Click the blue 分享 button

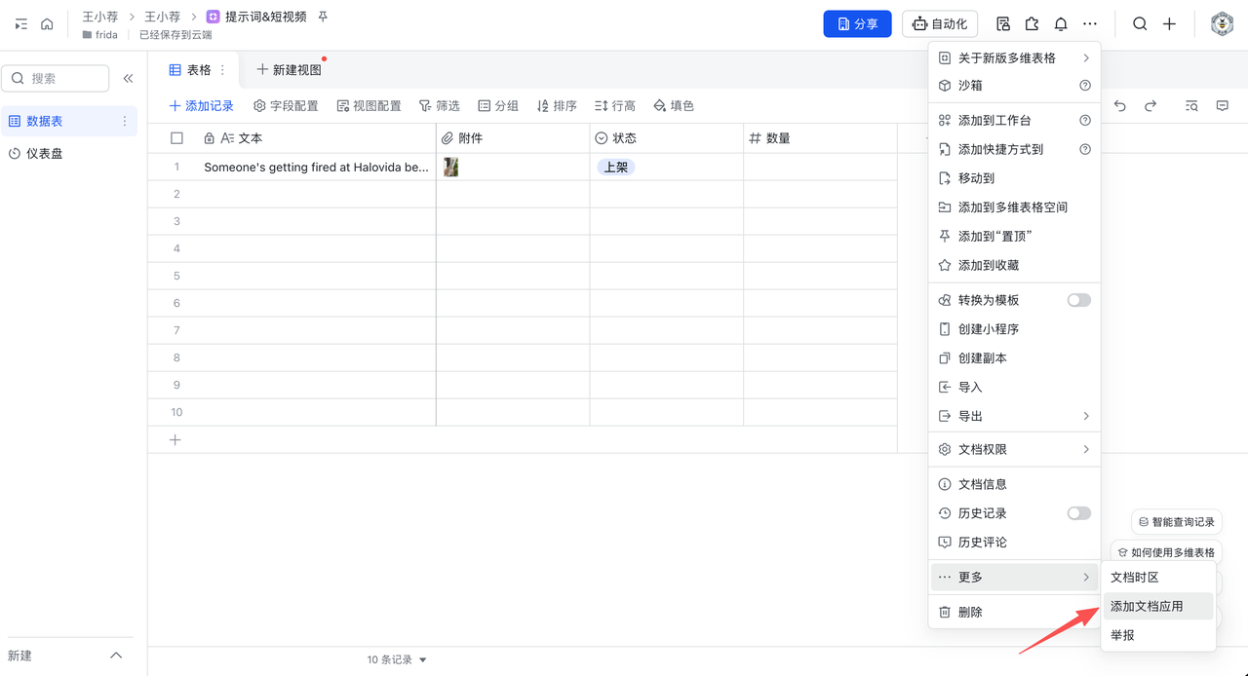[x=857, y=24]
